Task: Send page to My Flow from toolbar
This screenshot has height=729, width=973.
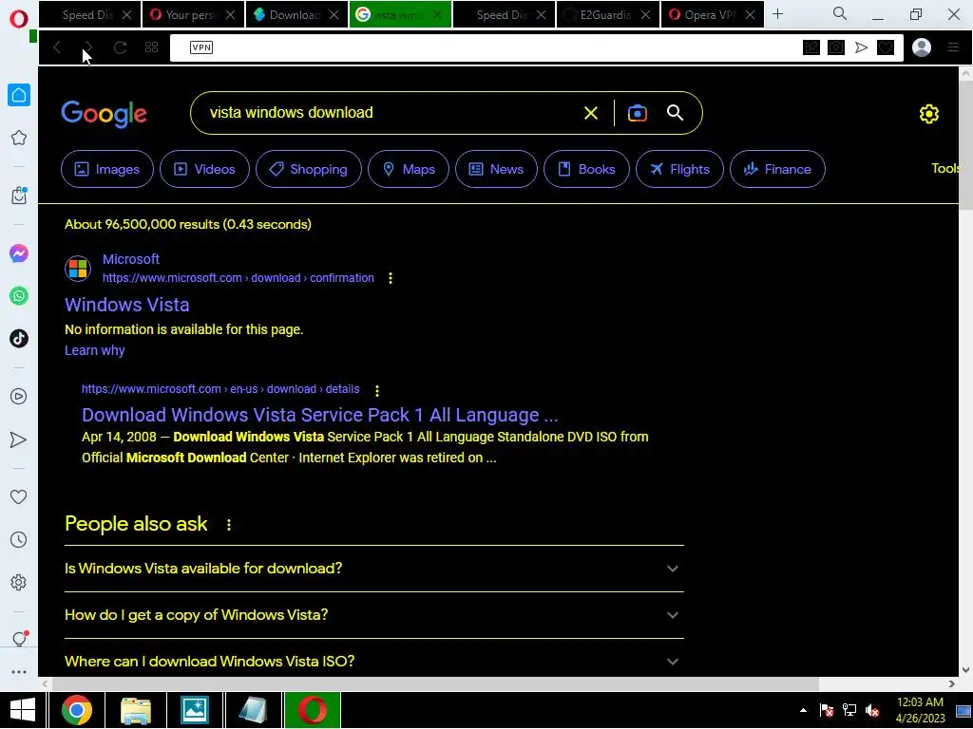Action: coord(861,47)
